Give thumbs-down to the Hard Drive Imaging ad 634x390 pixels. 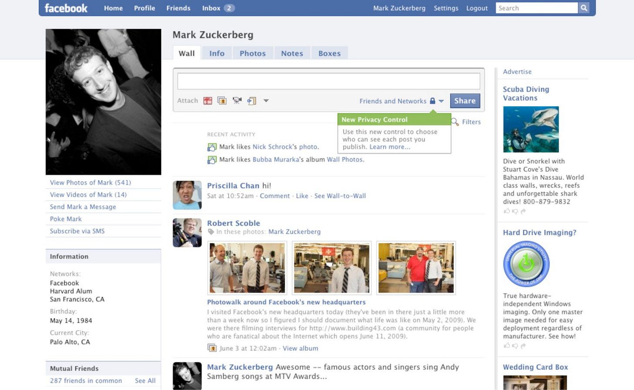point(516,346)
